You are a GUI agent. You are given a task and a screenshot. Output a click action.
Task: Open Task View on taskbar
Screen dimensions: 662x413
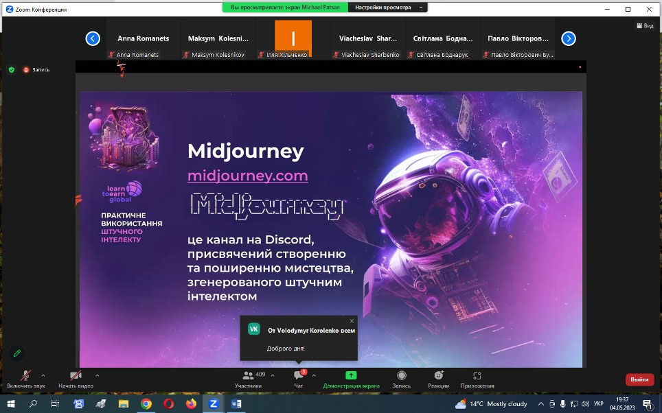tap(56, 403)
